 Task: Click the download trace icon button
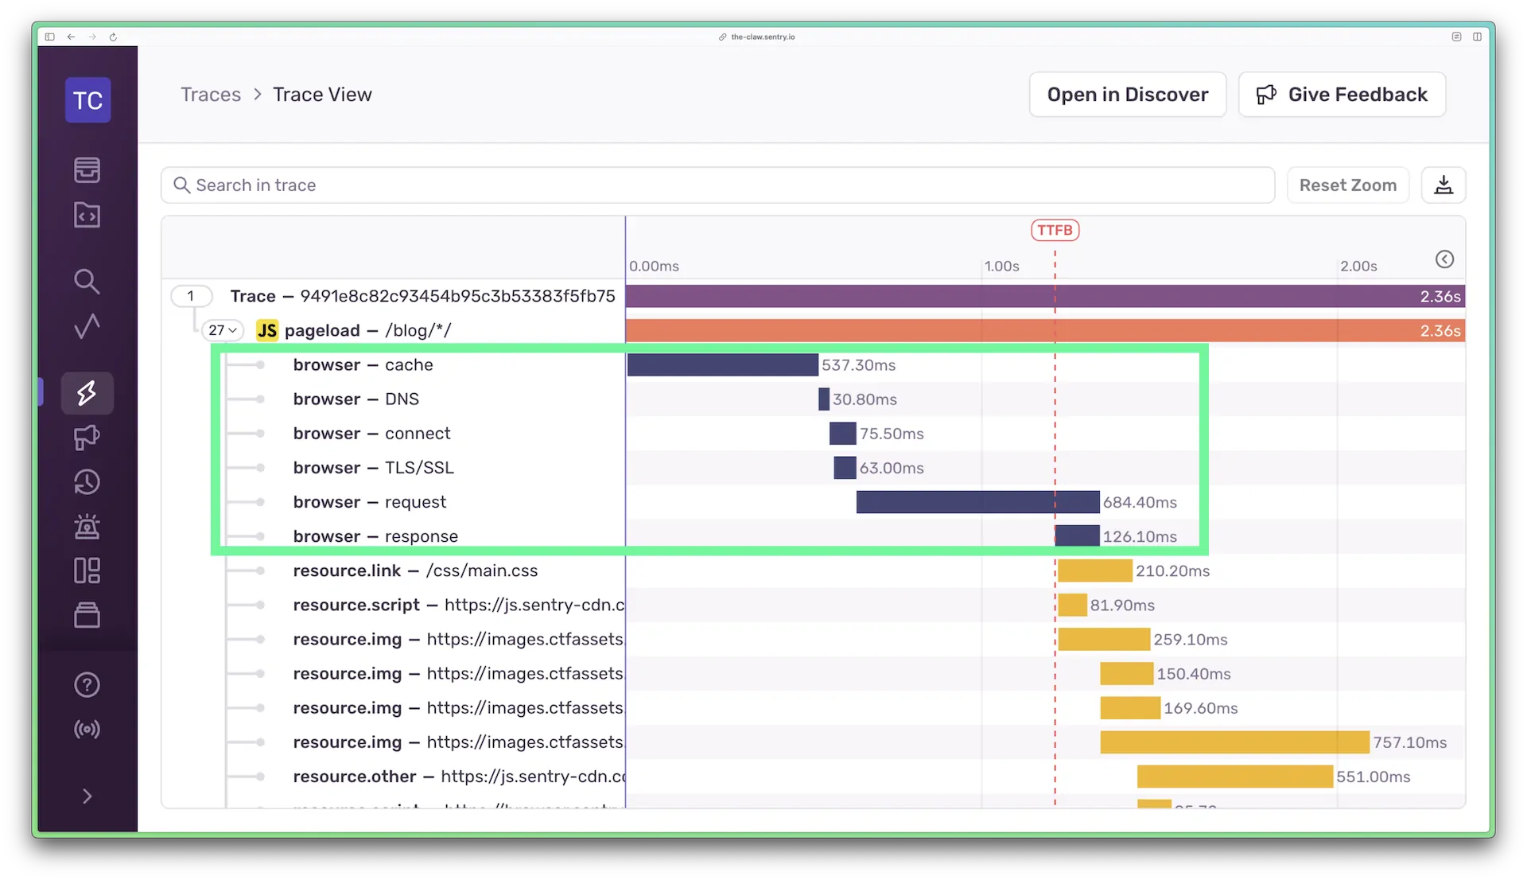click(1443, 185)
